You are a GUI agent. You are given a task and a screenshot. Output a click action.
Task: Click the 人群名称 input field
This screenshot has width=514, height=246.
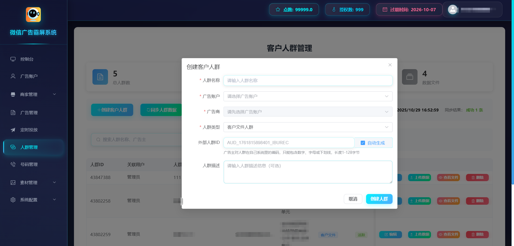tap(308, 81)
